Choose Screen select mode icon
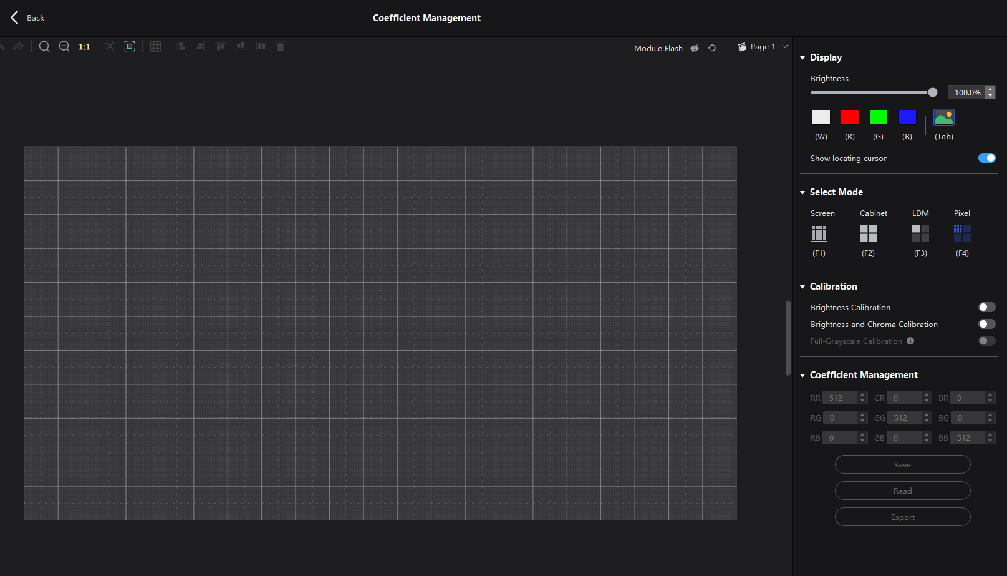The height and width of the screenshot is (576, 1007). tap(819, 233)
